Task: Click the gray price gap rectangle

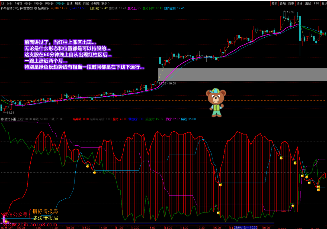Action: (242, 74)
